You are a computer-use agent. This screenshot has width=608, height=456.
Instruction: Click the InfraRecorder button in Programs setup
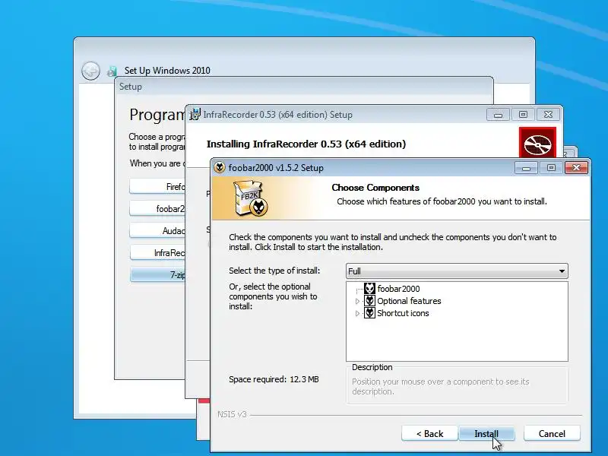[x=157, y=253]
